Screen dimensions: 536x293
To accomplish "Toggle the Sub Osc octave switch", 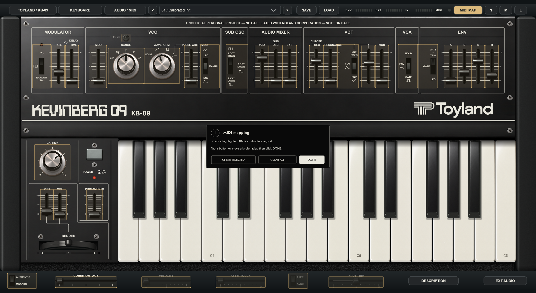I will tap(230, 66).
